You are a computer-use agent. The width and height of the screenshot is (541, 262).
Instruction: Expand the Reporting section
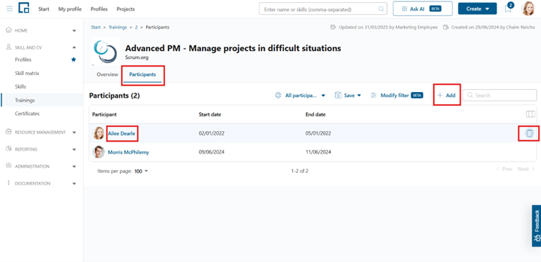tap(74, 150)
